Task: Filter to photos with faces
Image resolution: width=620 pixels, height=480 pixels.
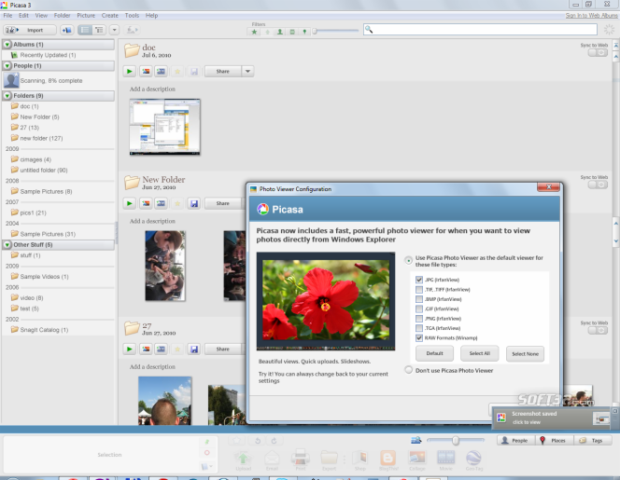Action: (x=279, y=32)
